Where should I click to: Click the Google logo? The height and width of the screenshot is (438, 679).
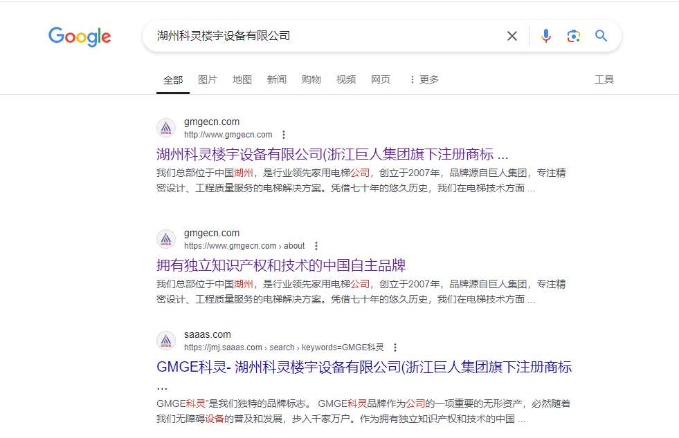coord(80,37)
